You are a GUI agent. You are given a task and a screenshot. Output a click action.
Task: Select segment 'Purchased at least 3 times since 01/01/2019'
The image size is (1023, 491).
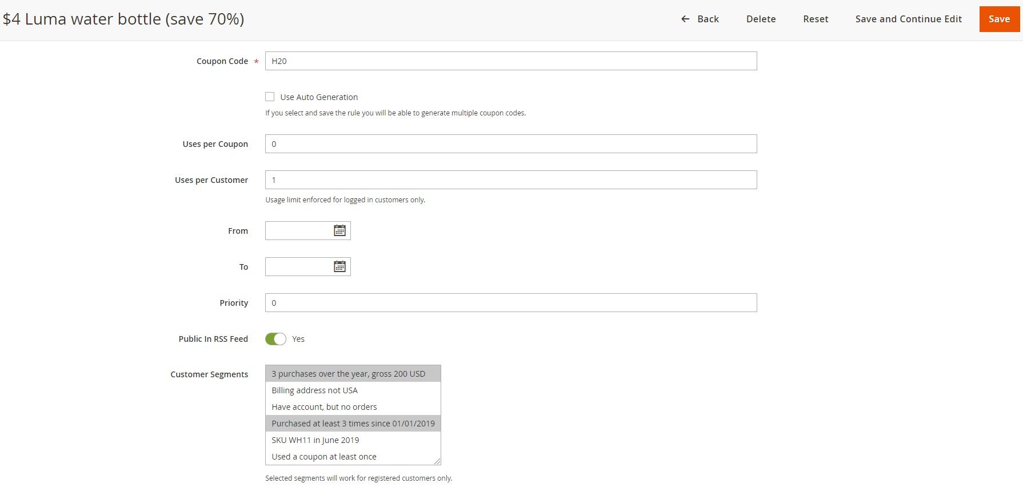[353, 424]
